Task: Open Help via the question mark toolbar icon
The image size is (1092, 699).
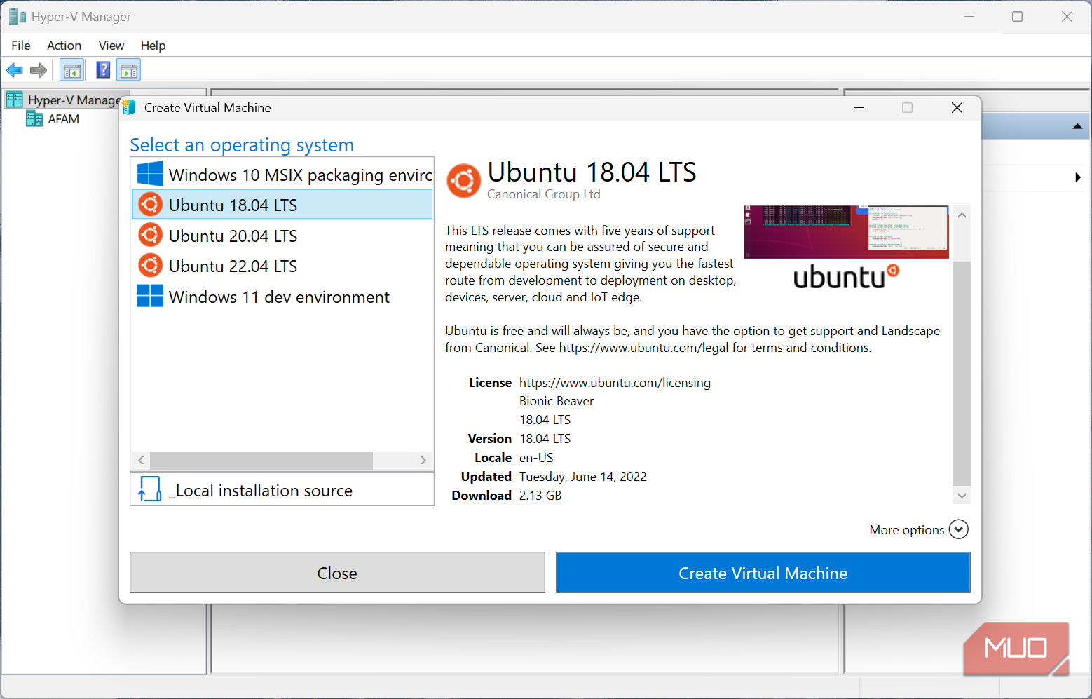Action: click(103, 70)
